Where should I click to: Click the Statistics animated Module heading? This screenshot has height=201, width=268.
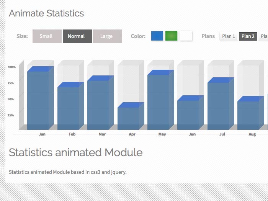(75, 152)
